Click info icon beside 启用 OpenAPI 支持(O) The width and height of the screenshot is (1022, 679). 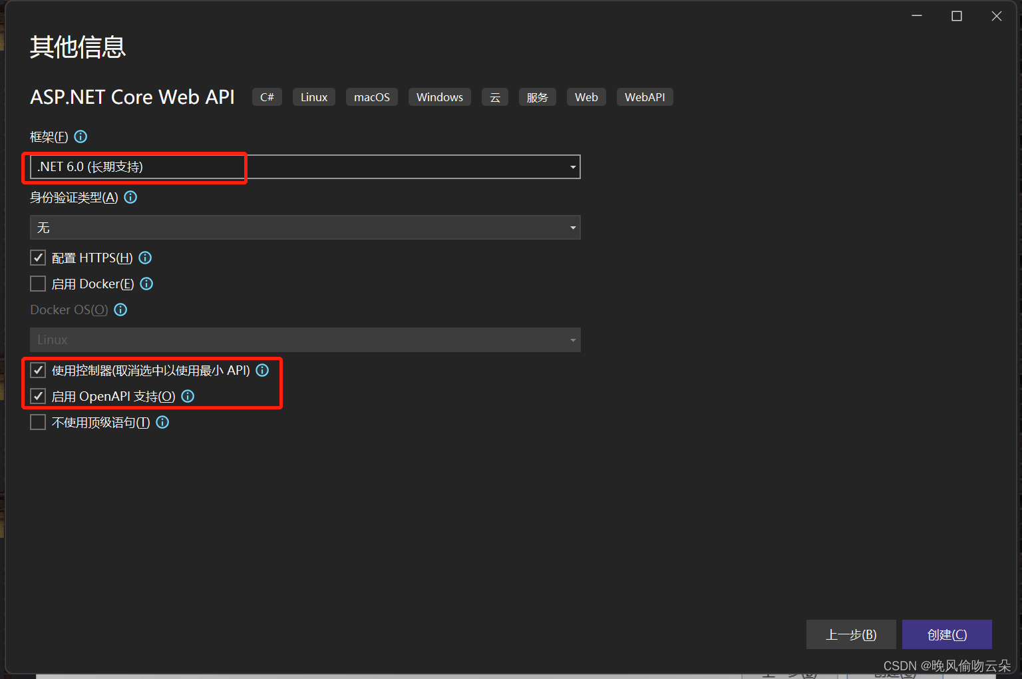pos(188,396)
